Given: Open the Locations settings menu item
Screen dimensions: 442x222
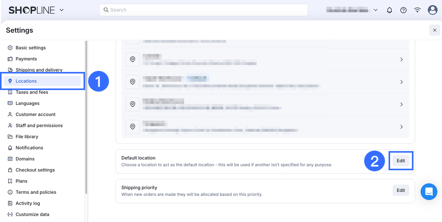Looking at the screenshot, I should pos(26,81).
